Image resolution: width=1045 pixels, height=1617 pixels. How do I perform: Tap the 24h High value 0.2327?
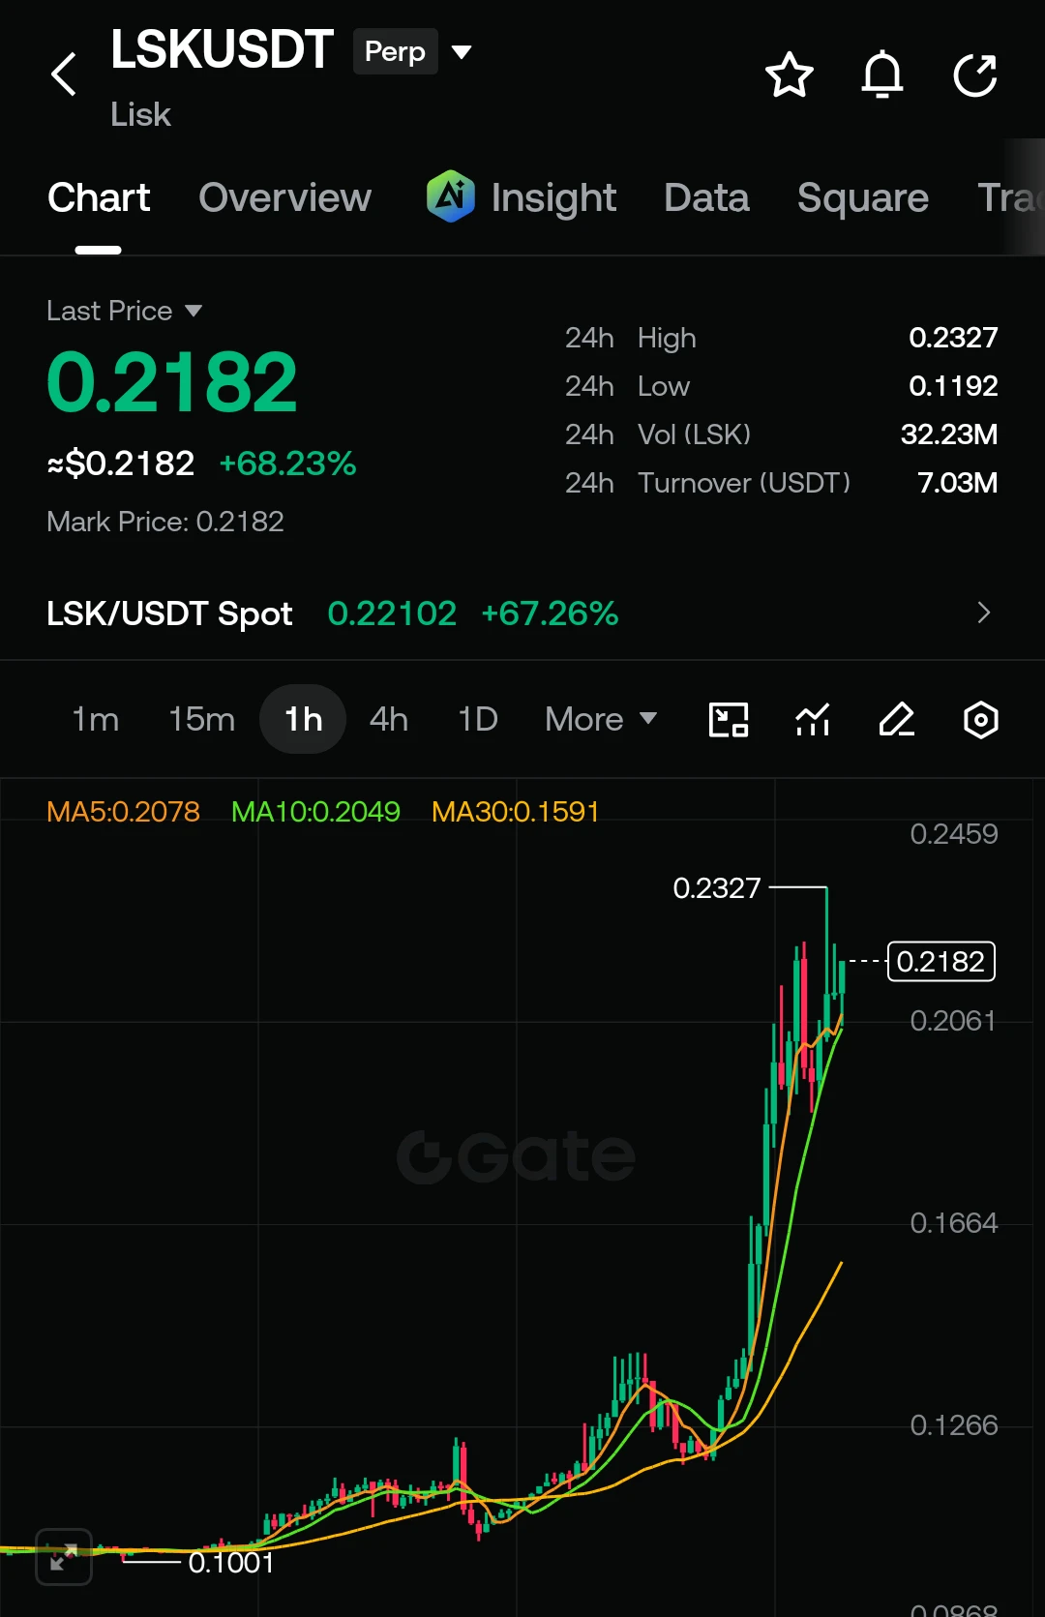pos(953,338)
